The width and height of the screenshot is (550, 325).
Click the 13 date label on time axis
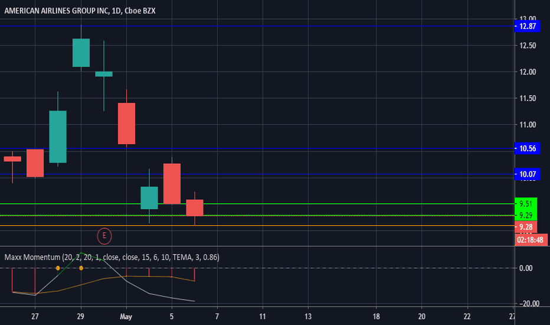[x=308, y=316]
